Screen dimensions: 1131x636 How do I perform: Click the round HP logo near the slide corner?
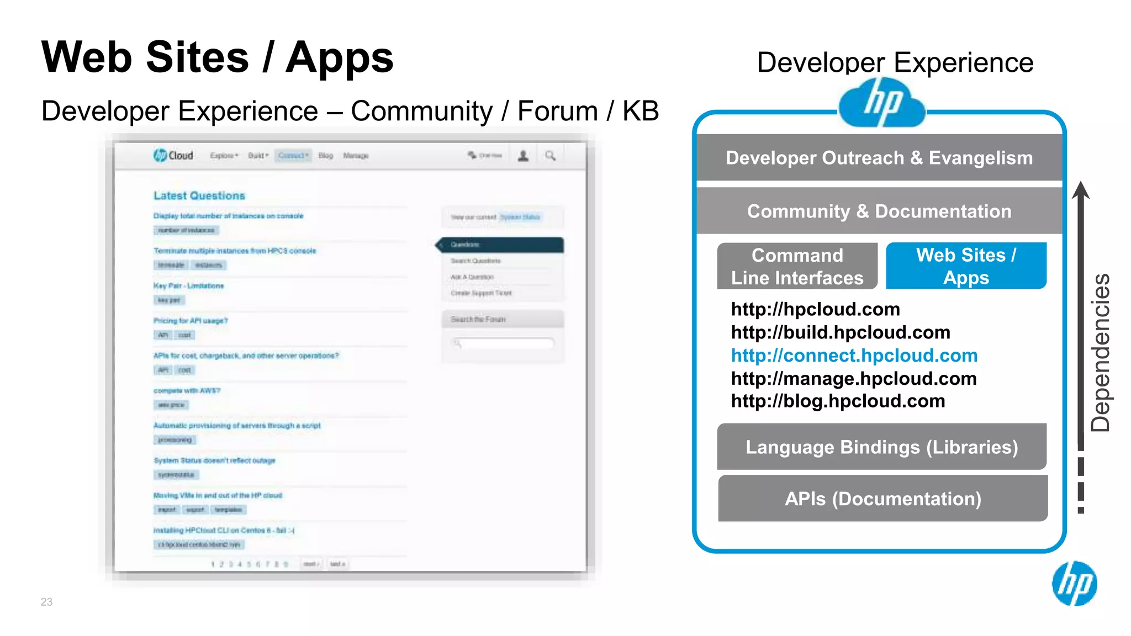1074,584
